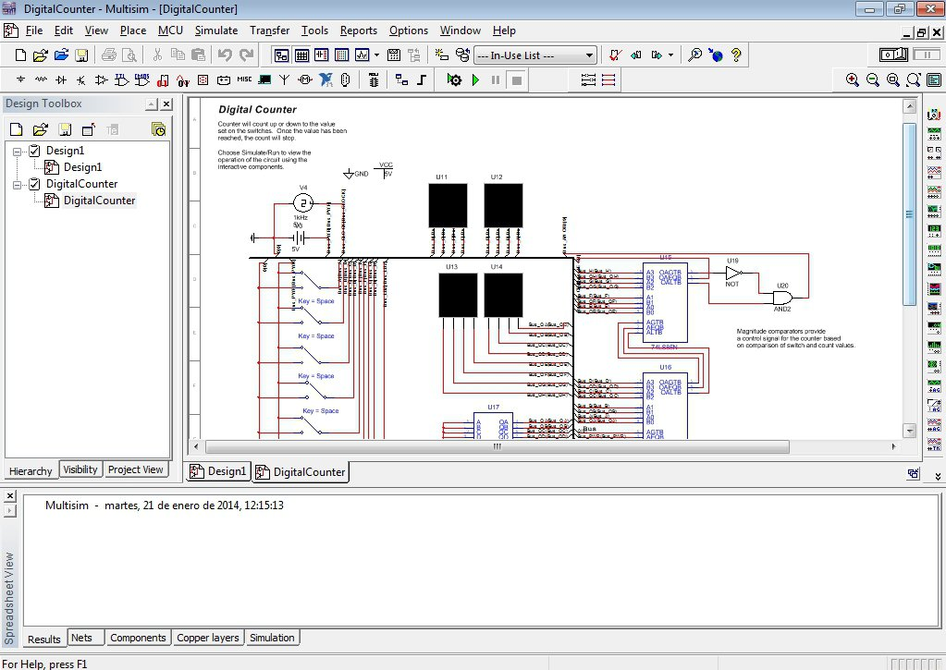Click the horizontal scrollbar under the schematic
The image size is (946, 670).
tap(496, 446)
